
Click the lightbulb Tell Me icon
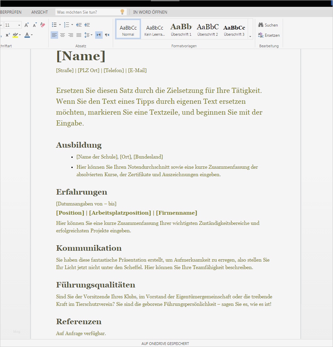pyautogui.click(x=122, y=12)
